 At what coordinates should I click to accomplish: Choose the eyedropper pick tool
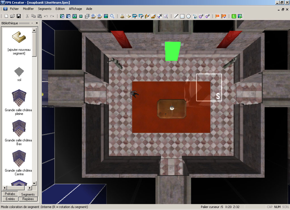160,16
